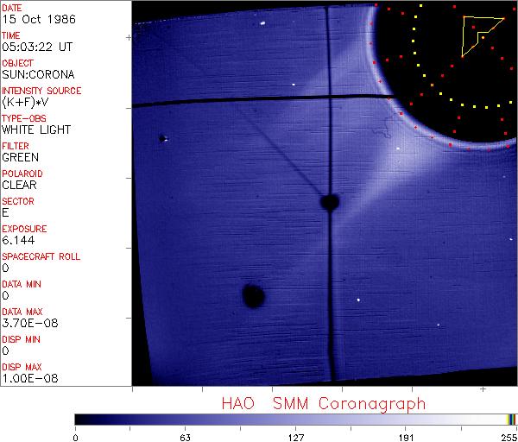Click the 191 label below color bar
Screen dimensions: 518x442
point(406,438)
